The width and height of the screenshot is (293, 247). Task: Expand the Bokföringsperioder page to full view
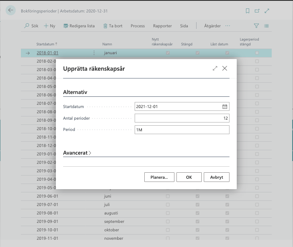click(x=267, y=11)
